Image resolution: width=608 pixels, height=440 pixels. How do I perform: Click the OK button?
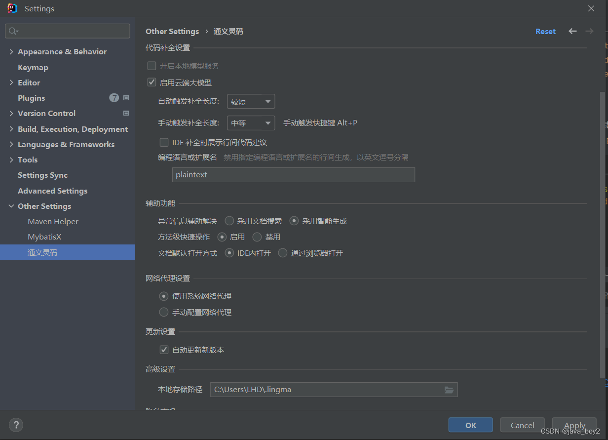tap(470, 425)
